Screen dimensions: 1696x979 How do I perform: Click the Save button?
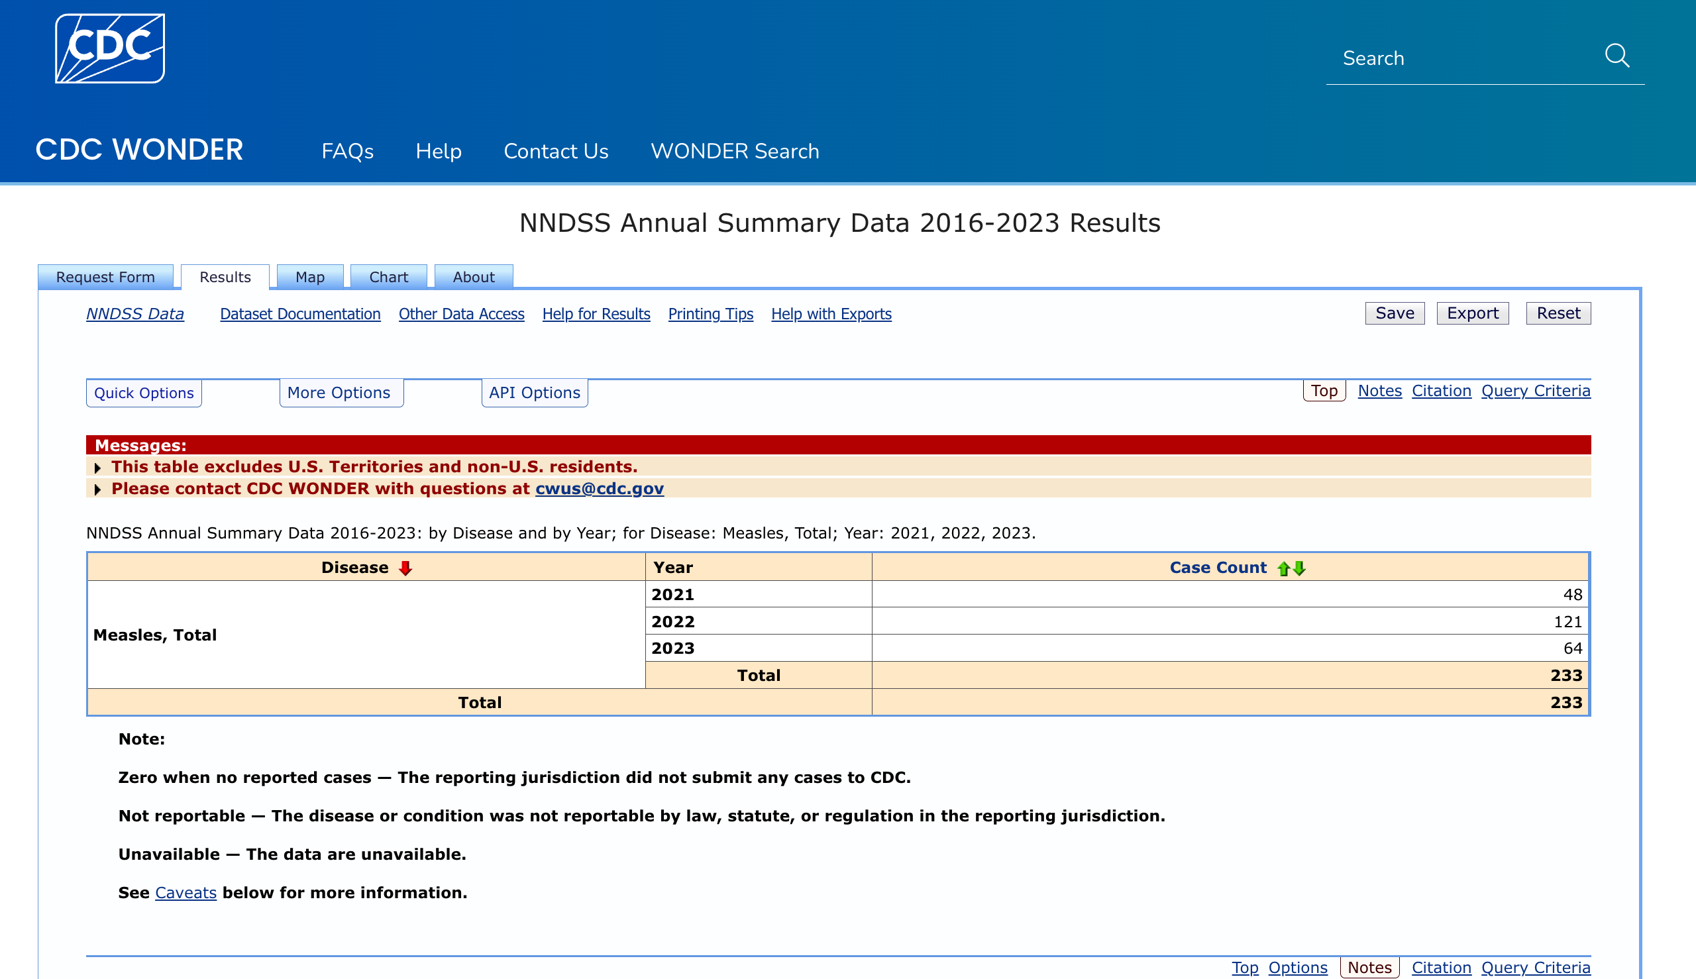pyautogui.click(x=1395, y=313)
